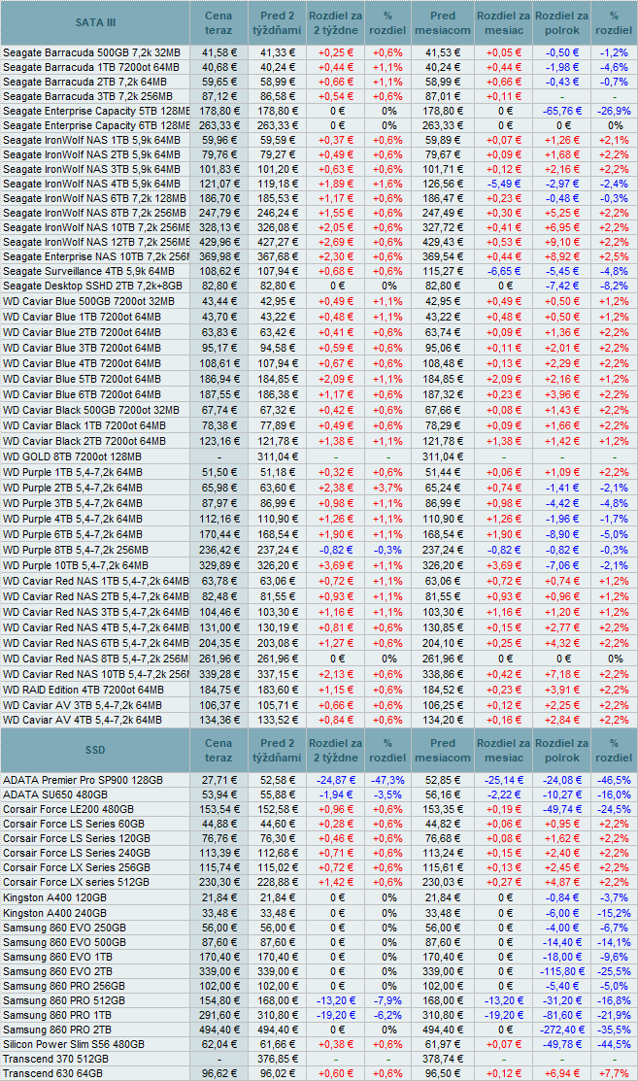Select WD Purple 10TB 5,4-7,2k 64MB name
Viewport: 638px width, 1081px height.
[x=75, y=565]
